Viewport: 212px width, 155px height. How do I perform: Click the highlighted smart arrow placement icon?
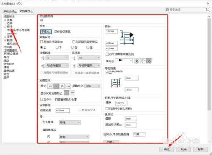[149, 61]
